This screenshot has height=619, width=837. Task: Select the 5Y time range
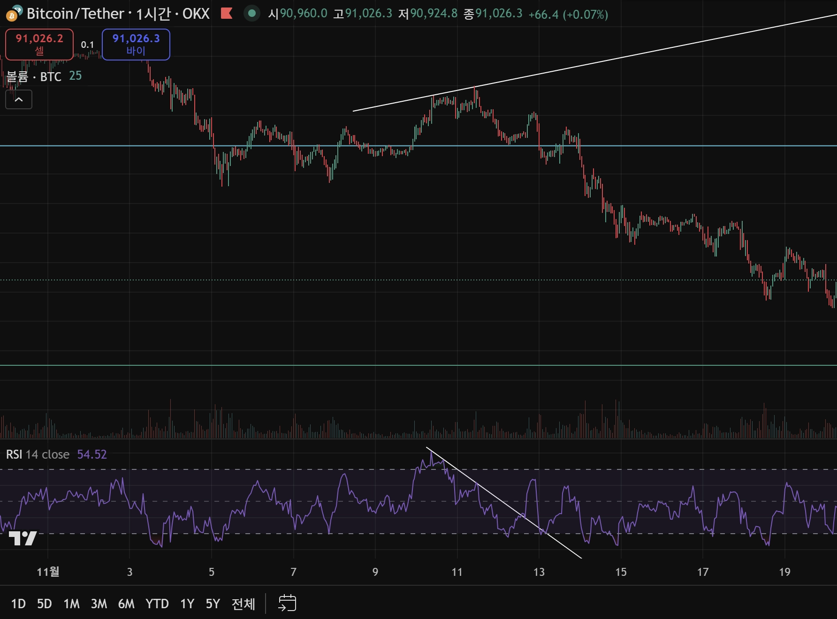pos(213,604)
